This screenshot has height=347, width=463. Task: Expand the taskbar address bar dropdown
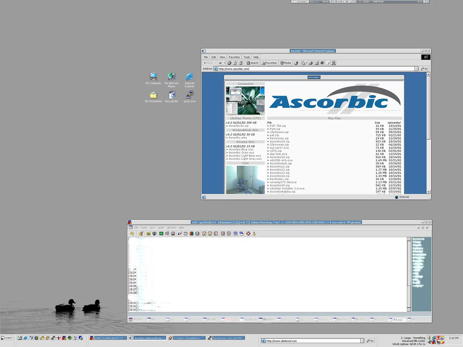point(362,341)
